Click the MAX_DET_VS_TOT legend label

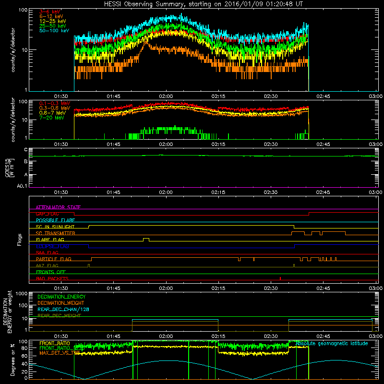pos(60,353)
